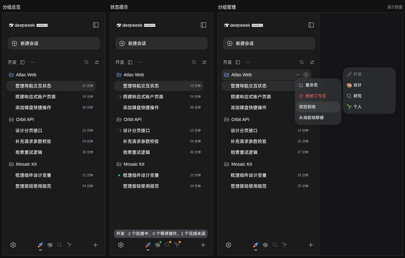Switch to rocket 开发 group in 分组总览 footer
Viewport: 405px width, 258px height.
tap(40, 245)
